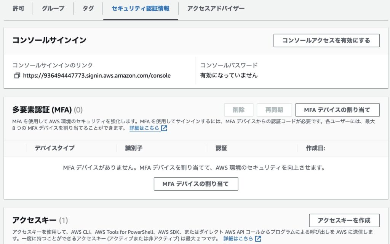This screenshot has height=244, width=390.
Task: Switch to the 許可 tab
Action: pyautogui.click(x=18, y=8)
